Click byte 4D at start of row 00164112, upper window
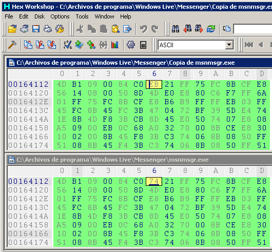 click(x=62, y=85)
